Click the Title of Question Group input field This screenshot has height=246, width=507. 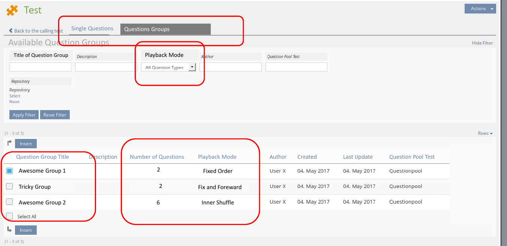point(40,67)
